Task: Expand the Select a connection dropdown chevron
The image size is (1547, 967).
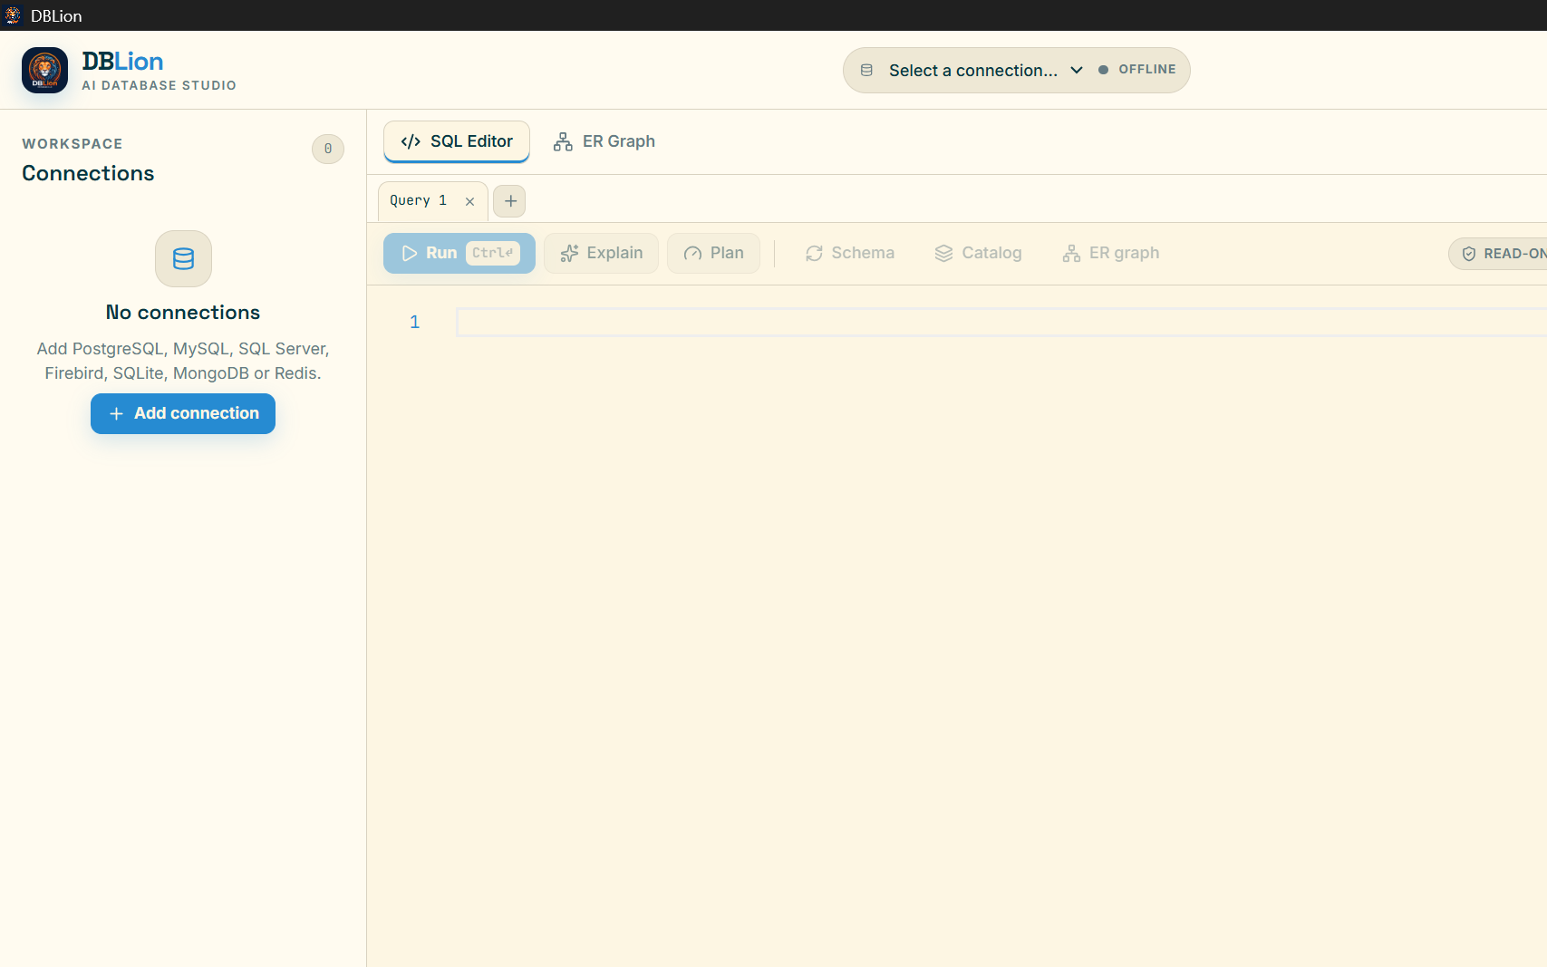Action: click(x=1077, y=70)
